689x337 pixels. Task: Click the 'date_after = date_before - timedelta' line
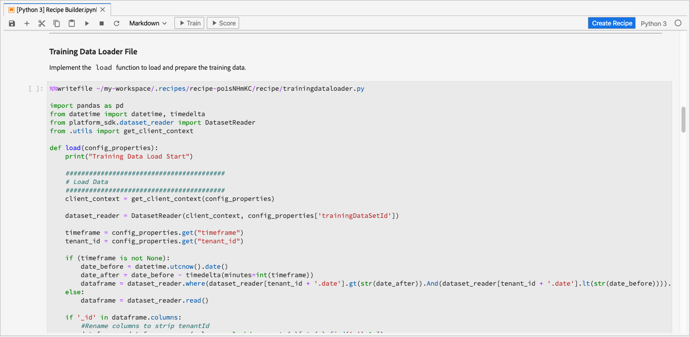(197, 275)
